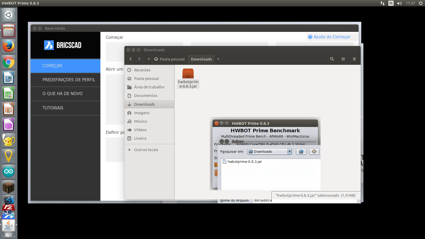
Task: Open Pasta pessoal in sidebar
Action: pos(149,79)
